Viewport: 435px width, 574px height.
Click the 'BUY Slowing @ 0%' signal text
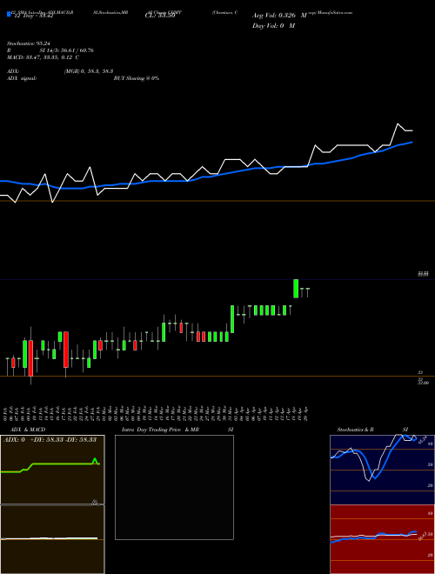137,78
